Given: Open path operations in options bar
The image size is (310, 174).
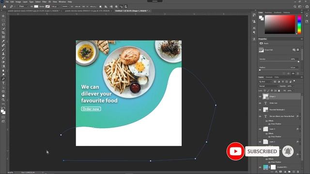Looking at the screenshot, I should (x=100, y=6).
